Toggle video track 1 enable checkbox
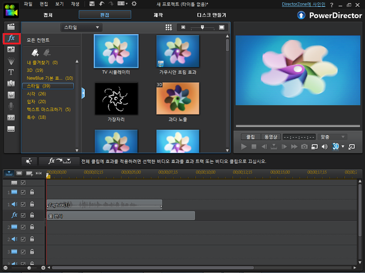 click(23, 192)
